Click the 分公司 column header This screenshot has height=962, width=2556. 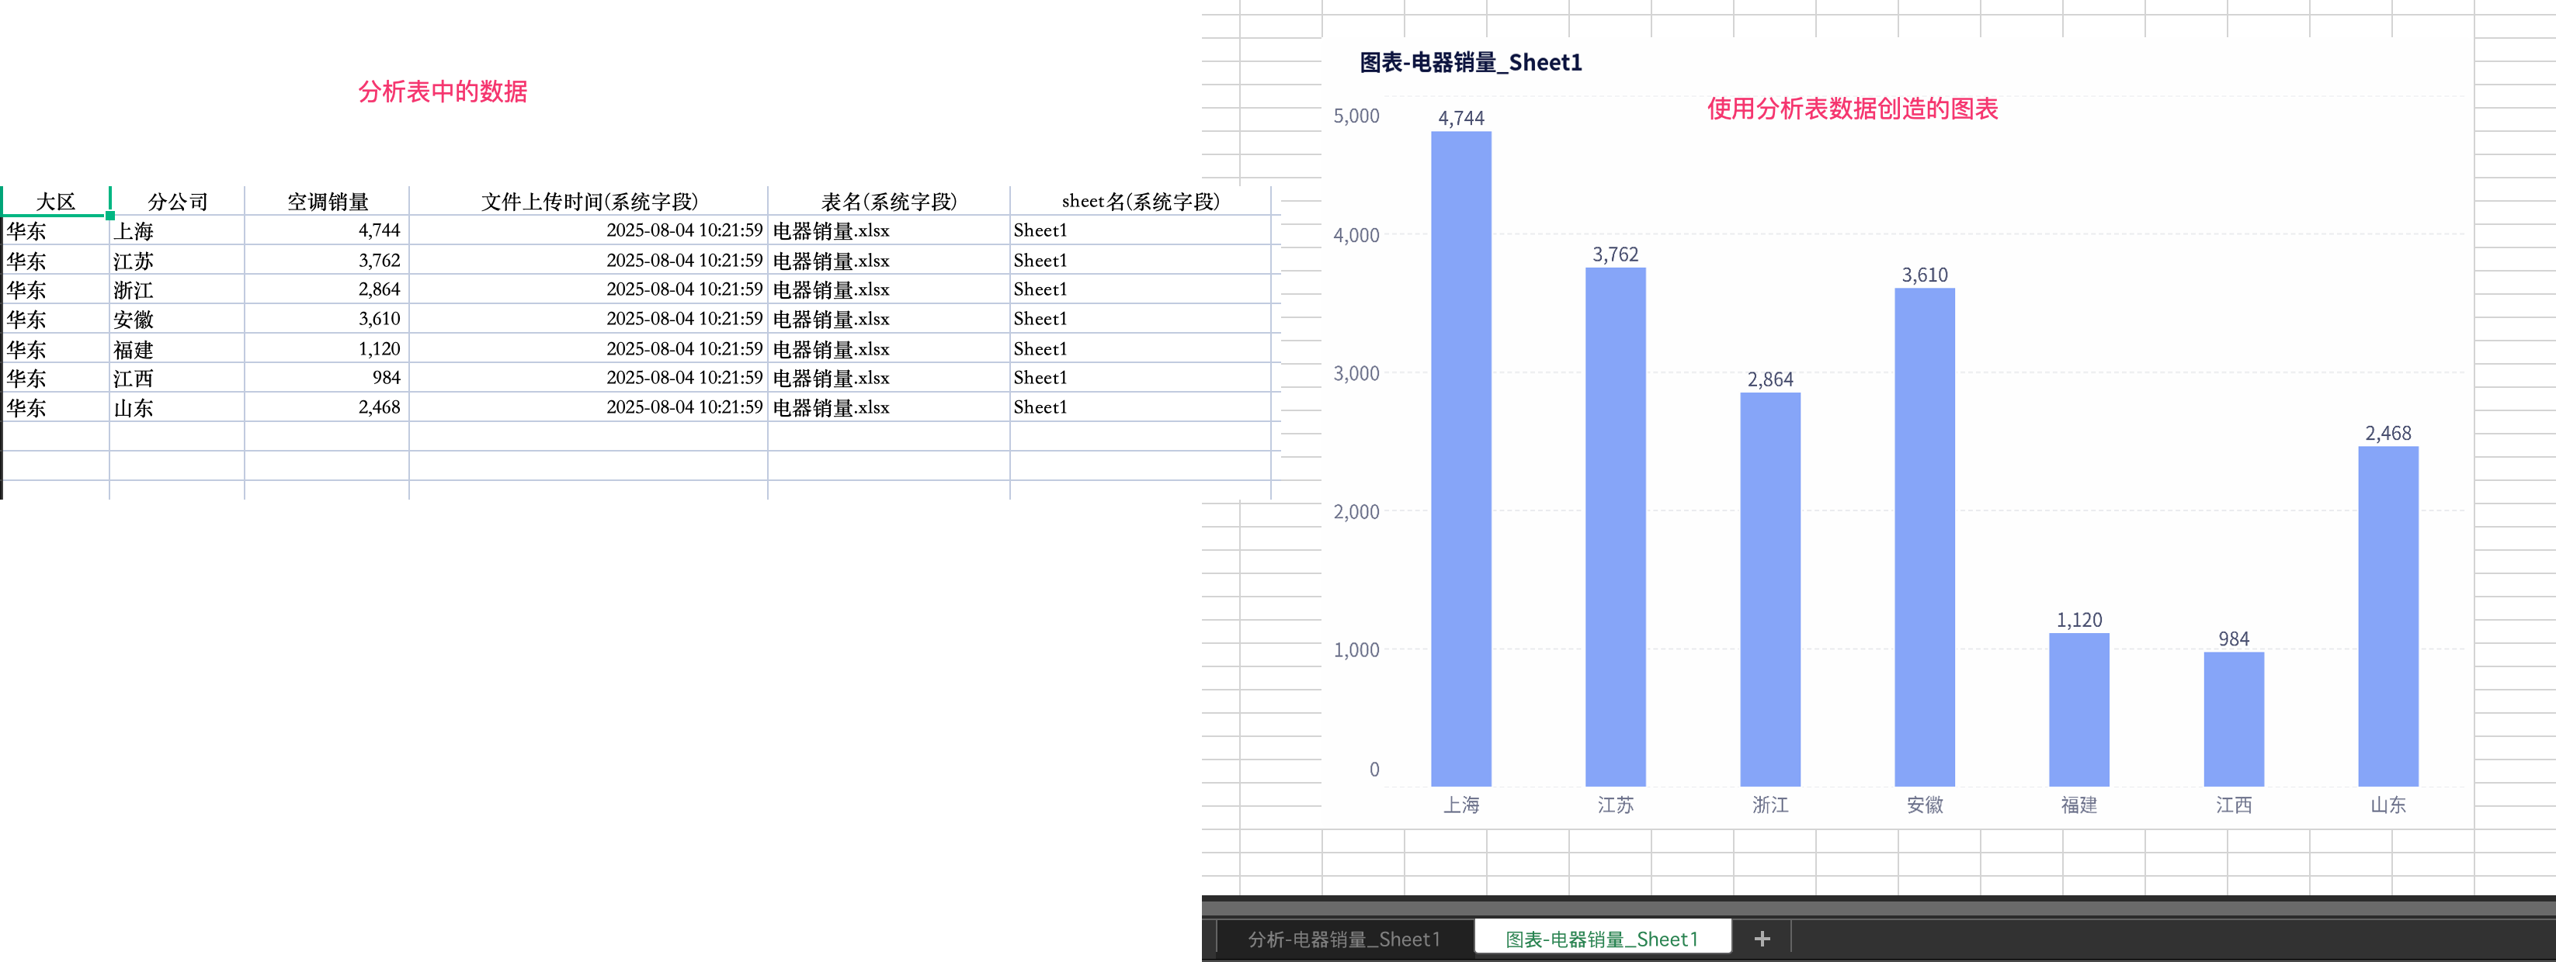tap(178, 202)
